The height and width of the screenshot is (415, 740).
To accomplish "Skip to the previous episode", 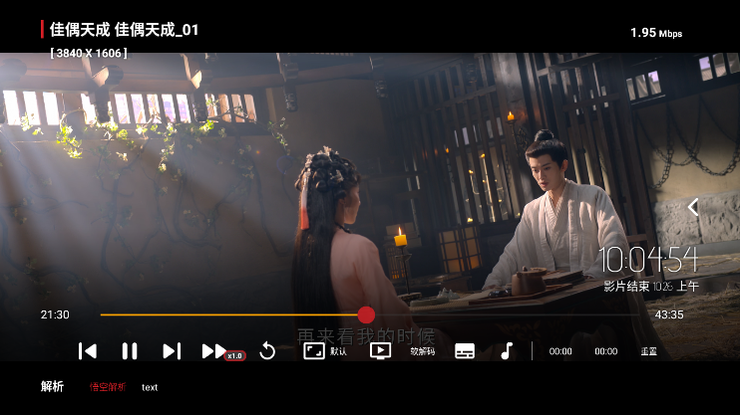I will coord(88,351).
